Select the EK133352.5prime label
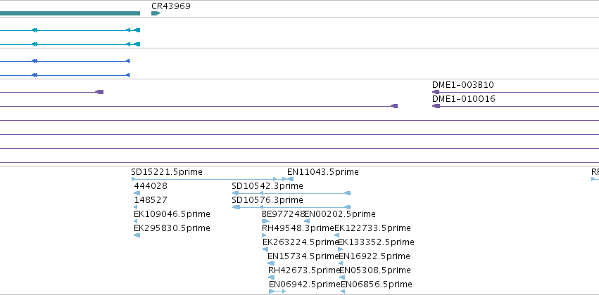The image size is (599, 295). pos(376,242)
